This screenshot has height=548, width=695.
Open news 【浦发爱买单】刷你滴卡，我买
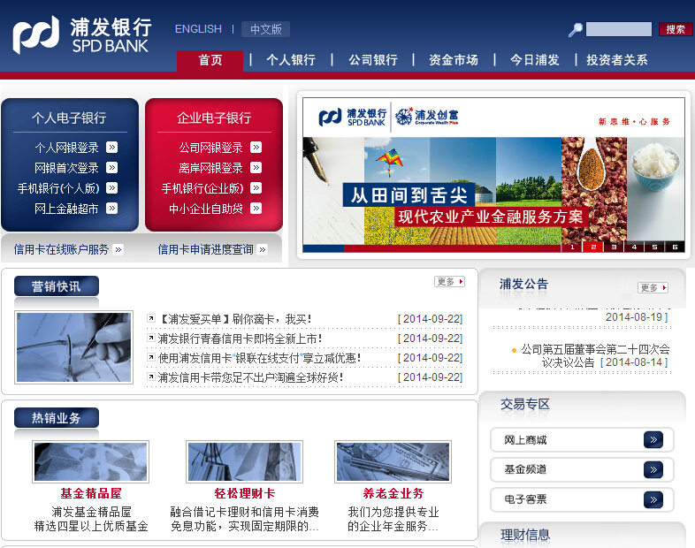coord(235,319)
